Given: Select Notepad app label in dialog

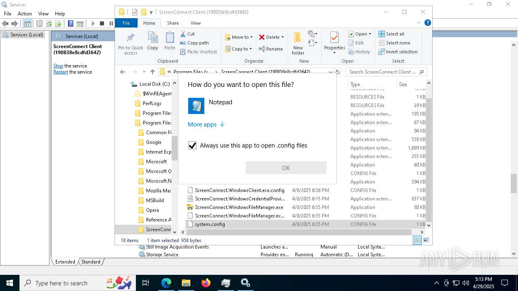Looking at the screenshot, I should click(x=221, y=102).
